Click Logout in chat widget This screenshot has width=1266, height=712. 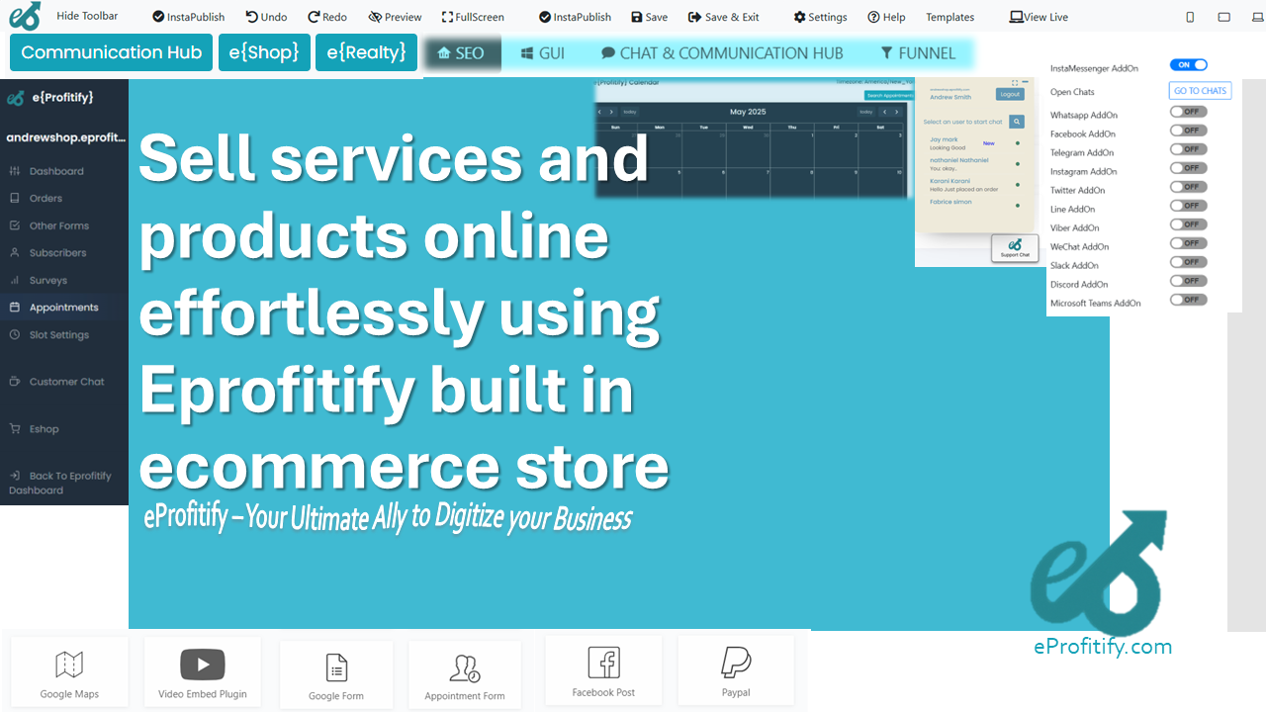pyautogui.click(x=1010, y=95)
